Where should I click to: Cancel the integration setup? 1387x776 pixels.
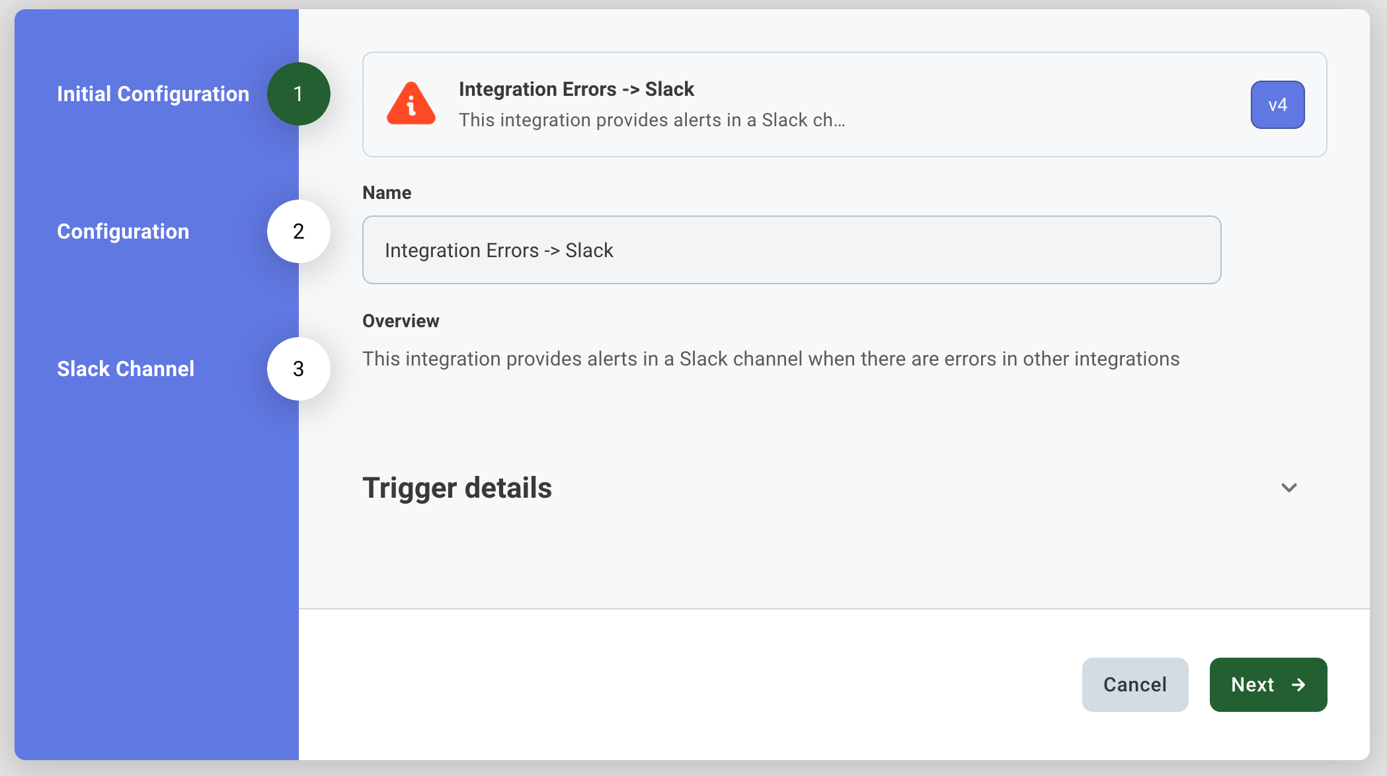coord(1135,685)
